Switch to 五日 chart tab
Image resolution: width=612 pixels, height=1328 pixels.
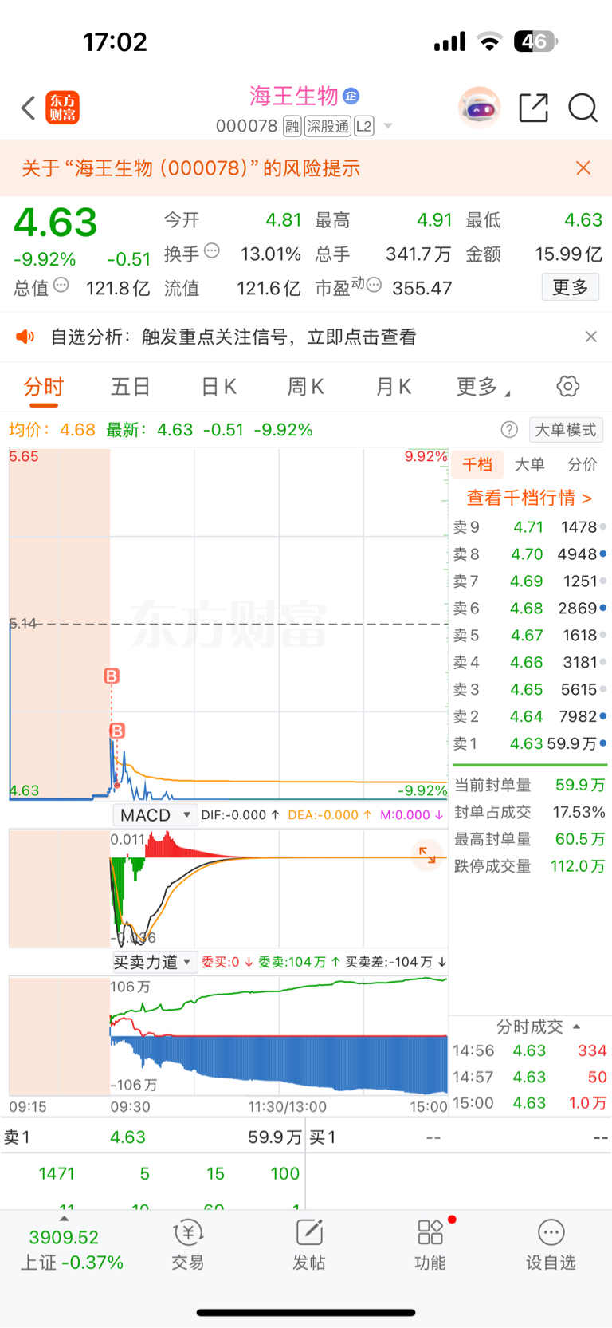[x=131, y=387]
